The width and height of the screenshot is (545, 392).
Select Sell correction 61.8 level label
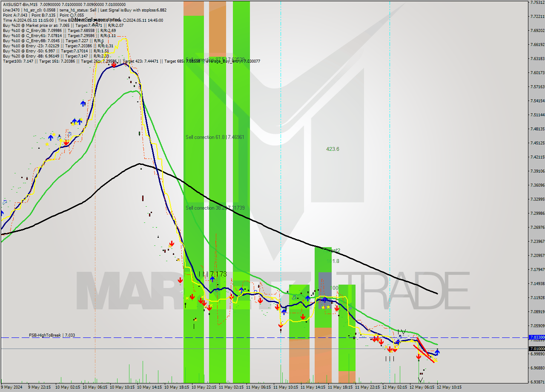[215, 137]
